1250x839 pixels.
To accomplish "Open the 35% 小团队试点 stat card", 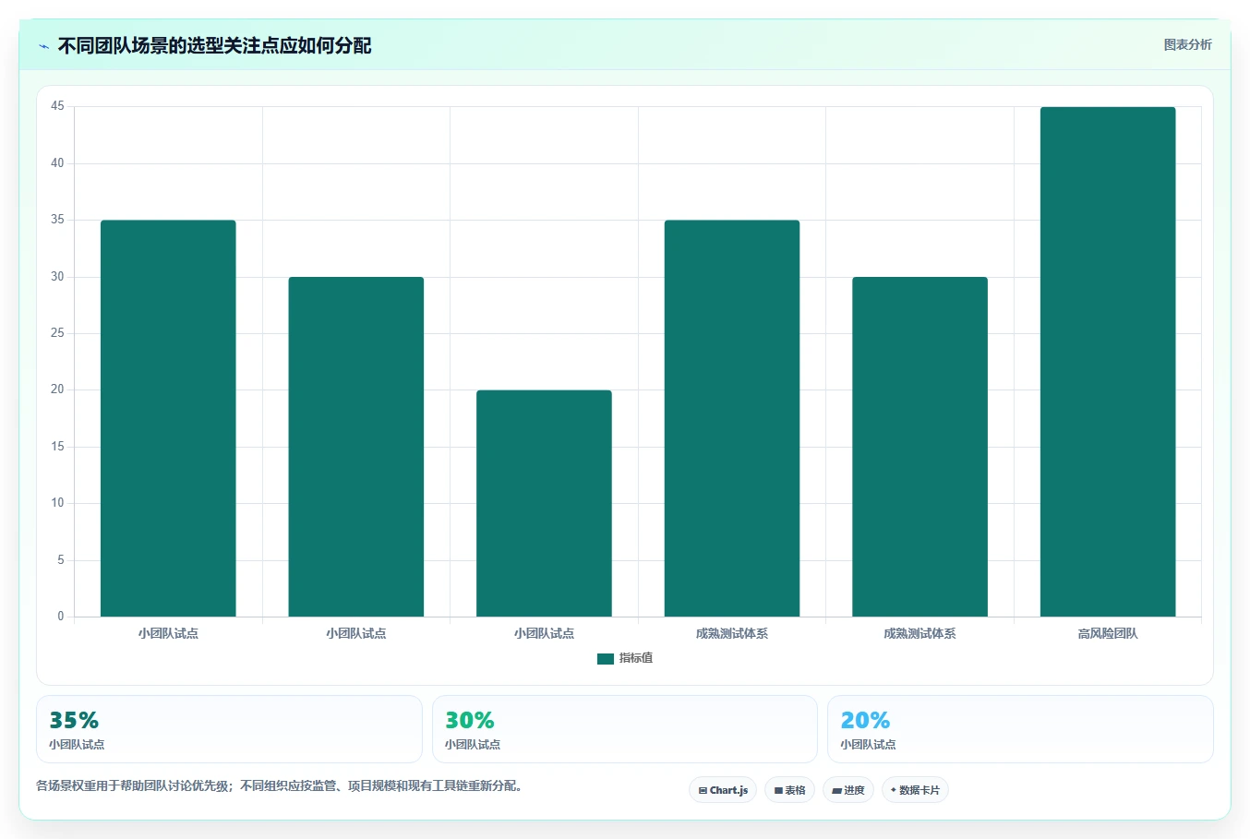I will (x=229, y=729).
